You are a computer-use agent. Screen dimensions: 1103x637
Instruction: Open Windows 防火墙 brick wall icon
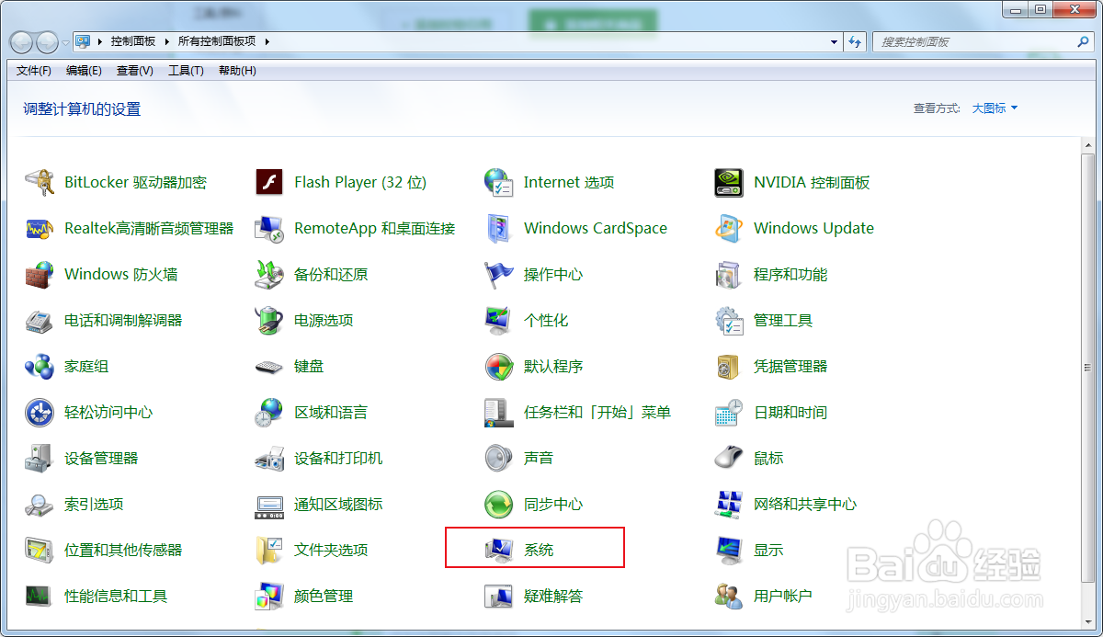[40, 274]
